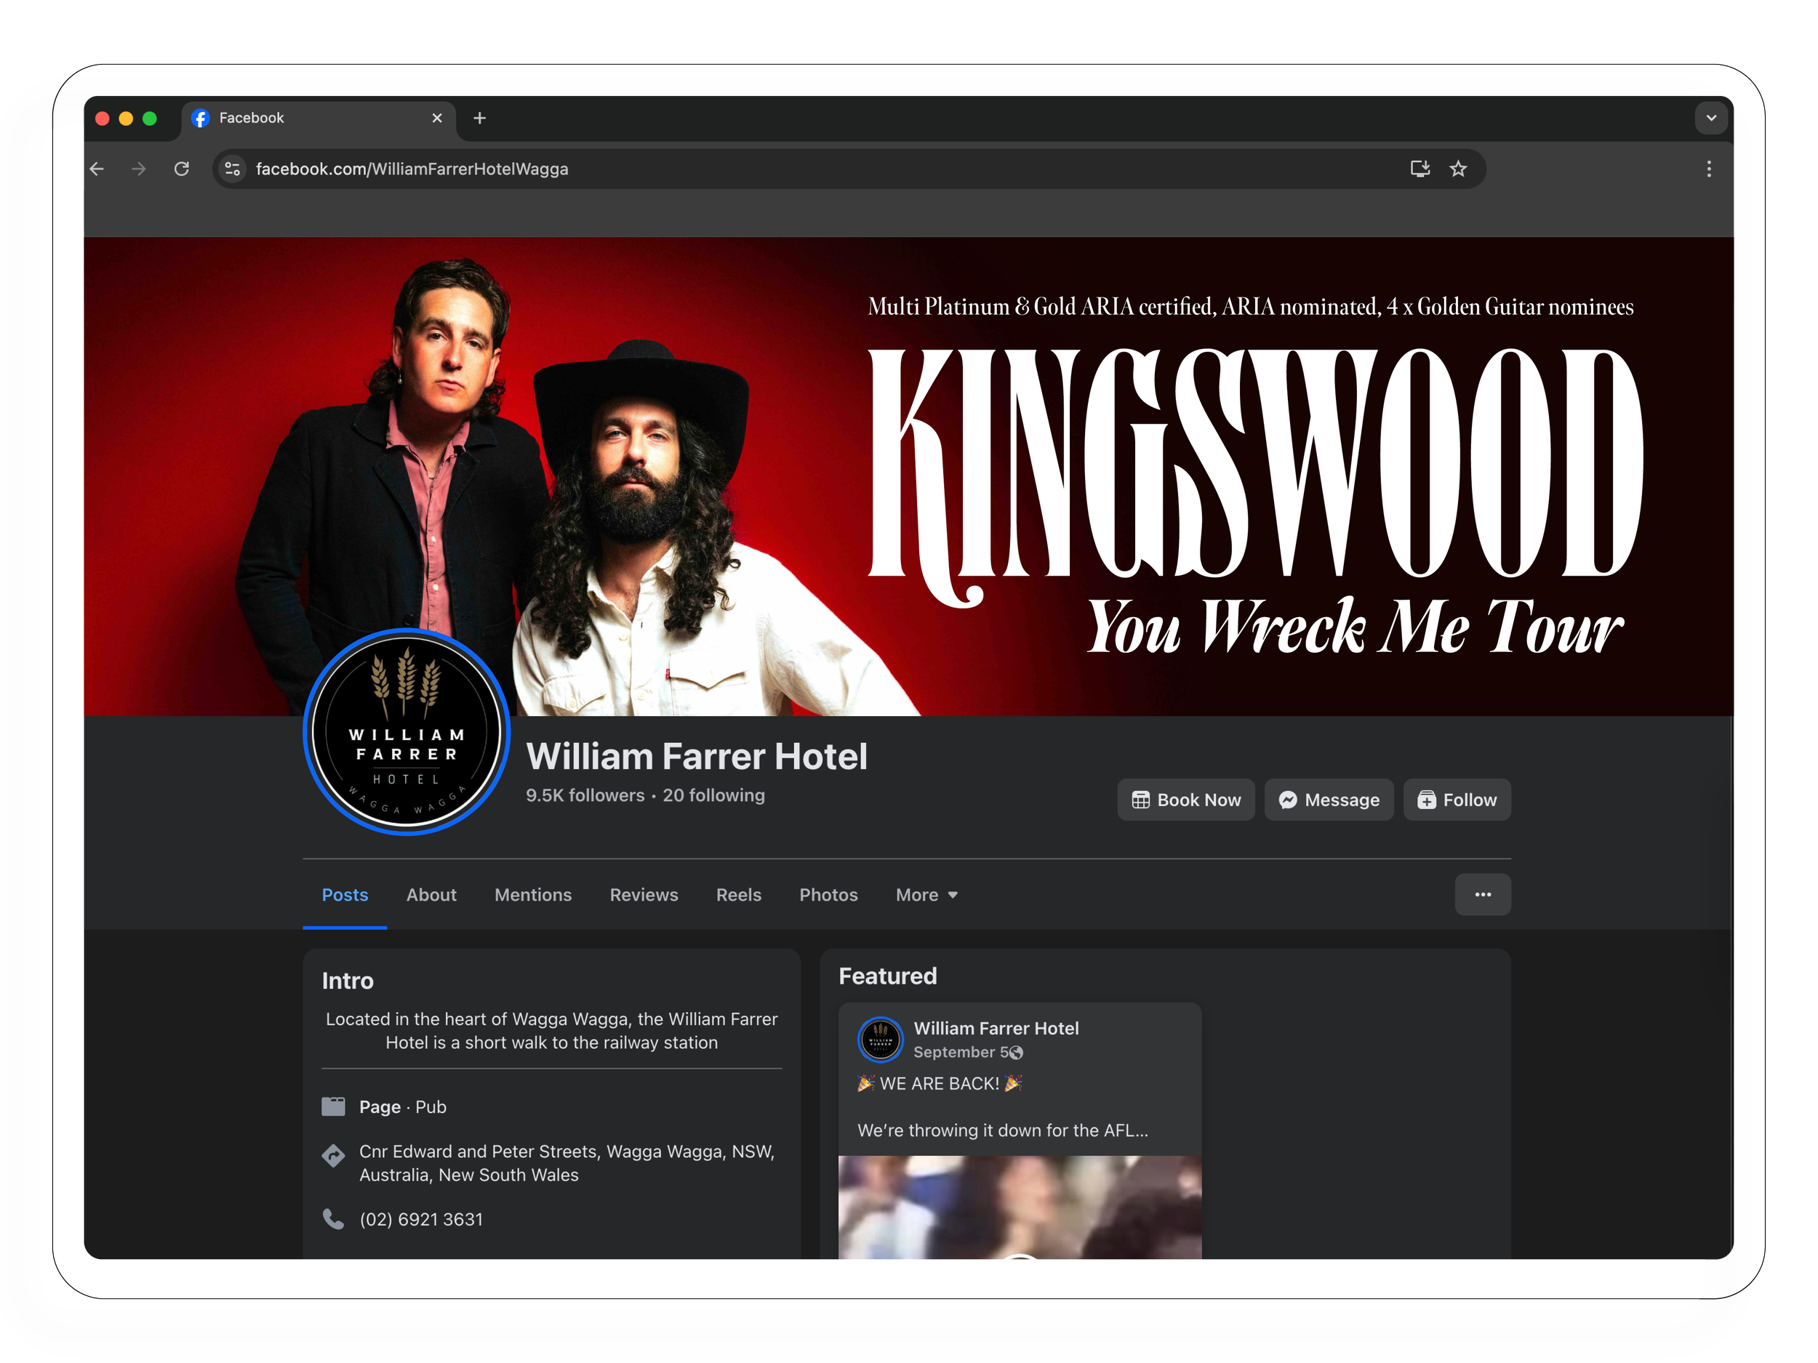Reload the Facebook page
1818x1363 pixels.
[x=182, y=169]
